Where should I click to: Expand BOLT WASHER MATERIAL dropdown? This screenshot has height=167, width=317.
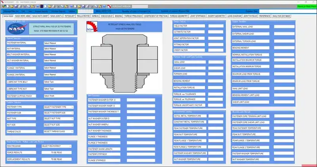click(59, 55)
